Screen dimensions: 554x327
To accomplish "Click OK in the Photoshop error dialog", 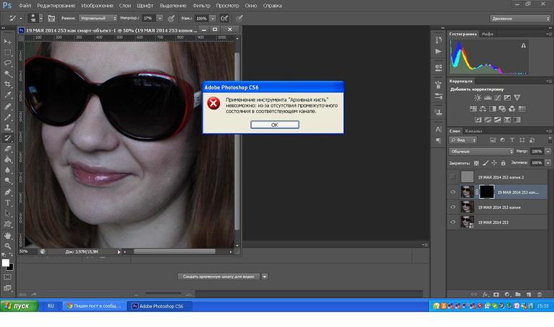I will (x=274, y=125).
